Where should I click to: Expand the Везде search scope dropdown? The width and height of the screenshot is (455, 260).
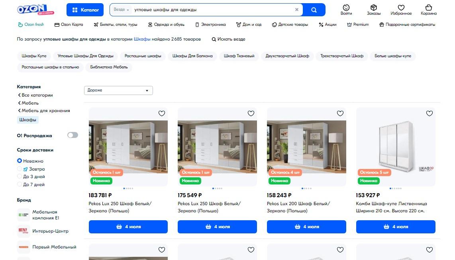pyautogui.click(x=121, y=10)
